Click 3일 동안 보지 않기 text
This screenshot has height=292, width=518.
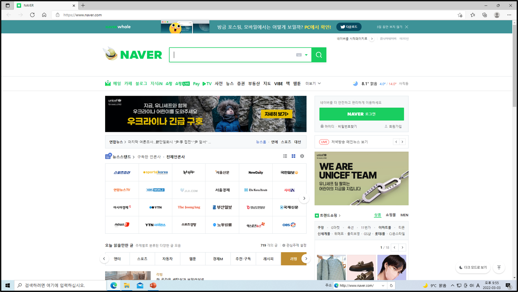390,27
